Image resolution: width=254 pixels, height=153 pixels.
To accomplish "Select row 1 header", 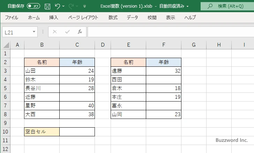I will (x=5, y=54).
